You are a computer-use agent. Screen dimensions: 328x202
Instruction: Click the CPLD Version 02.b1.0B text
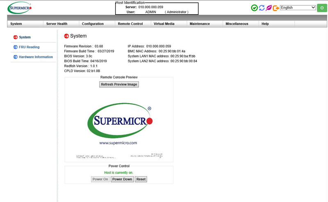click(x=82, y=71)
